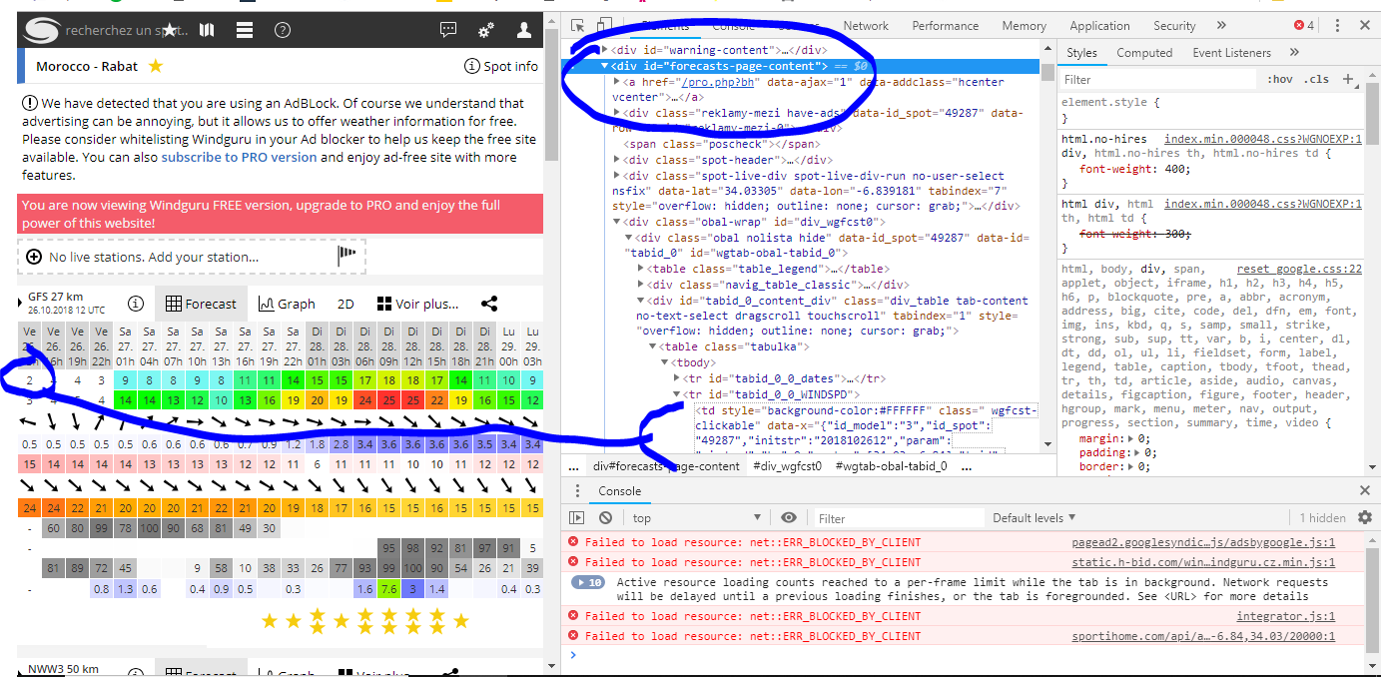Screen dimensions: 1381x677
Task: Open the Security tab in DevTools
Action: (x=1174, y=26)
